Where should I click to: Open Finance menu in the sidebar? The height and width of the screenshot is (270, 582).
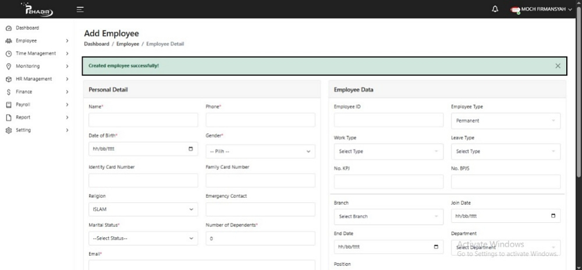pyautogui.click(x=24, y=91)
